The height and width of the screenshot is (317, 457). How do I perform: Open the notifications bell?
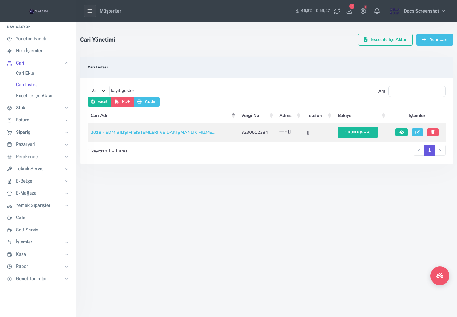tap(377, 11)
